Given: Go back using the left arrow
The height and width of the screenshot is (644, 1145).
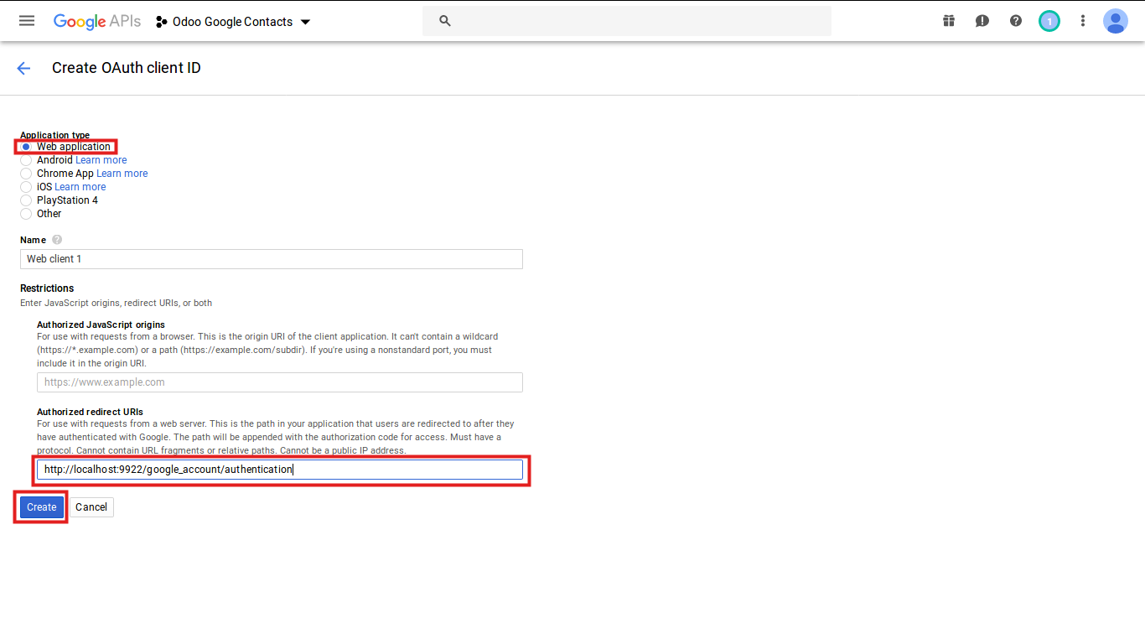Looking at the screenshot, I should coord(23,69).
